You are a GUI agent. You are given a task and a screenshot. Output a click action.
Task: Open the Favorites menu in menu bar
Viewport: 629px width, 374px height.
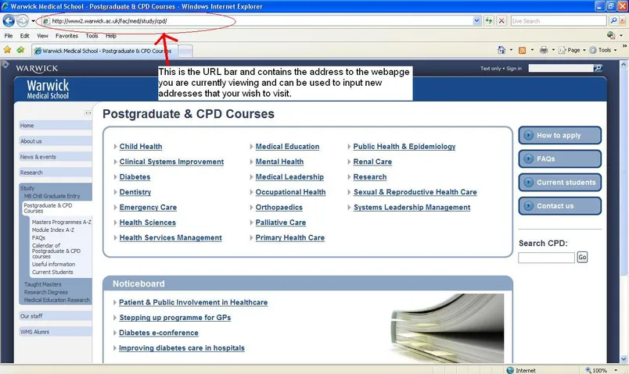click(66, 36)
